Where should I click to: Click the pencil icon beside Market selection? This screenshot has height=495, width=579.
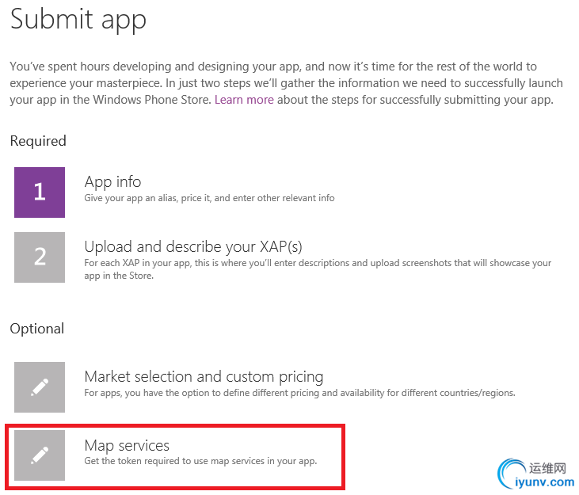click(x=40, y=387)
